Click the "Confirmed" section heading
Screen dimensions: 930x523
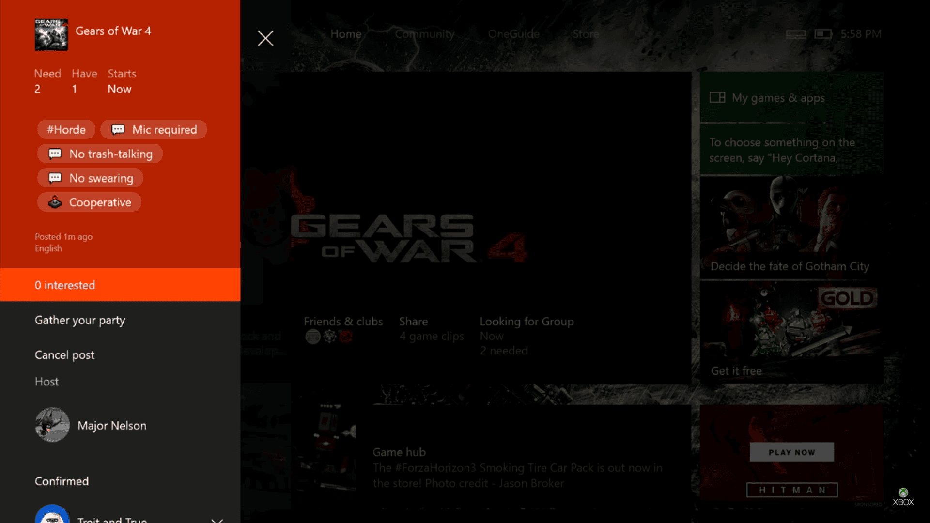coord(62,481)
